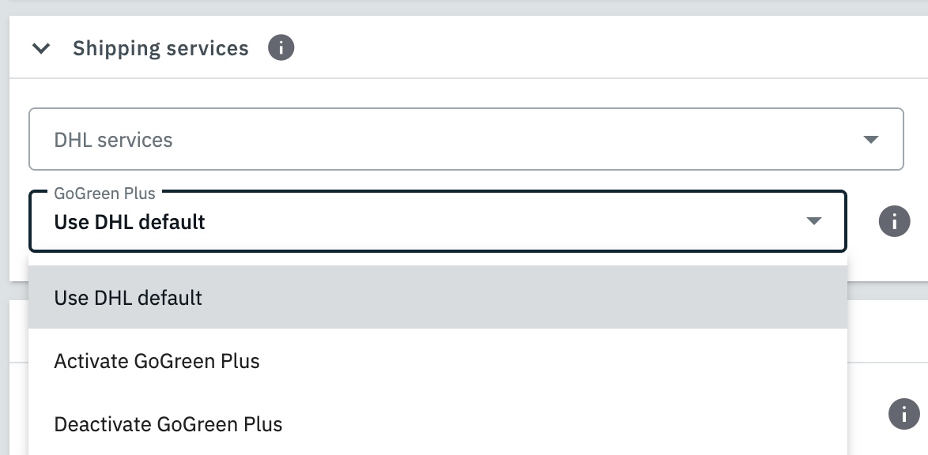Click the blank area right of 'Activate GoGreen Plus'
Image resolution: width=928 pixels, height=455 pixels.
(553, 361)
